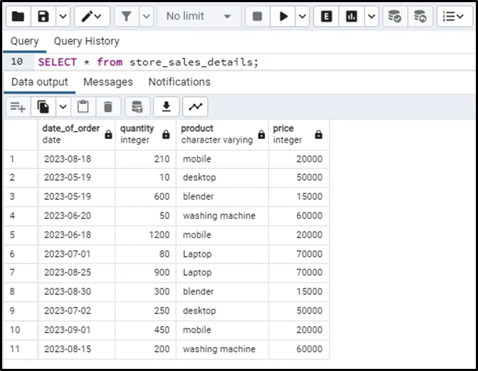The height and width of the screenshot is (371, 478).
Task: Expand the Macros list dropdown
Action: tap(455, 17)
